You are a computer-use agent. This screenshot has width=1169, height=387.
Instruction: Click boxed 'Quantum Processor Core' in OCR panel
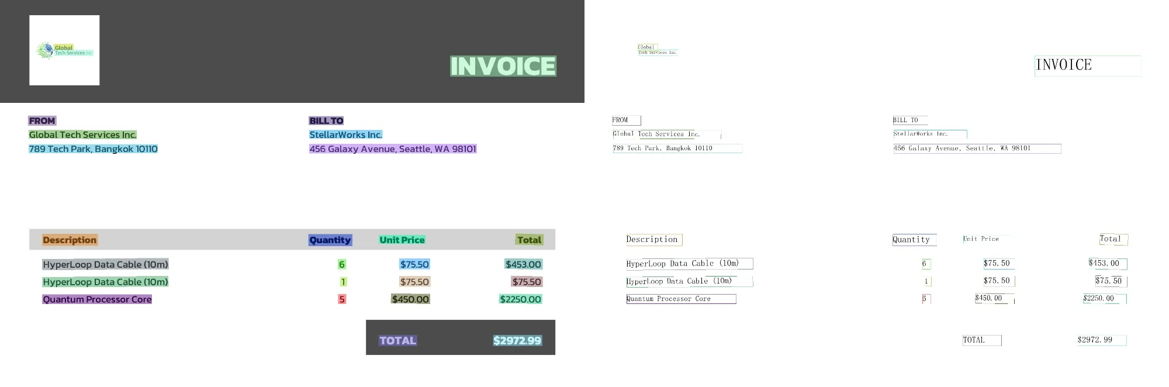[681, 299]
